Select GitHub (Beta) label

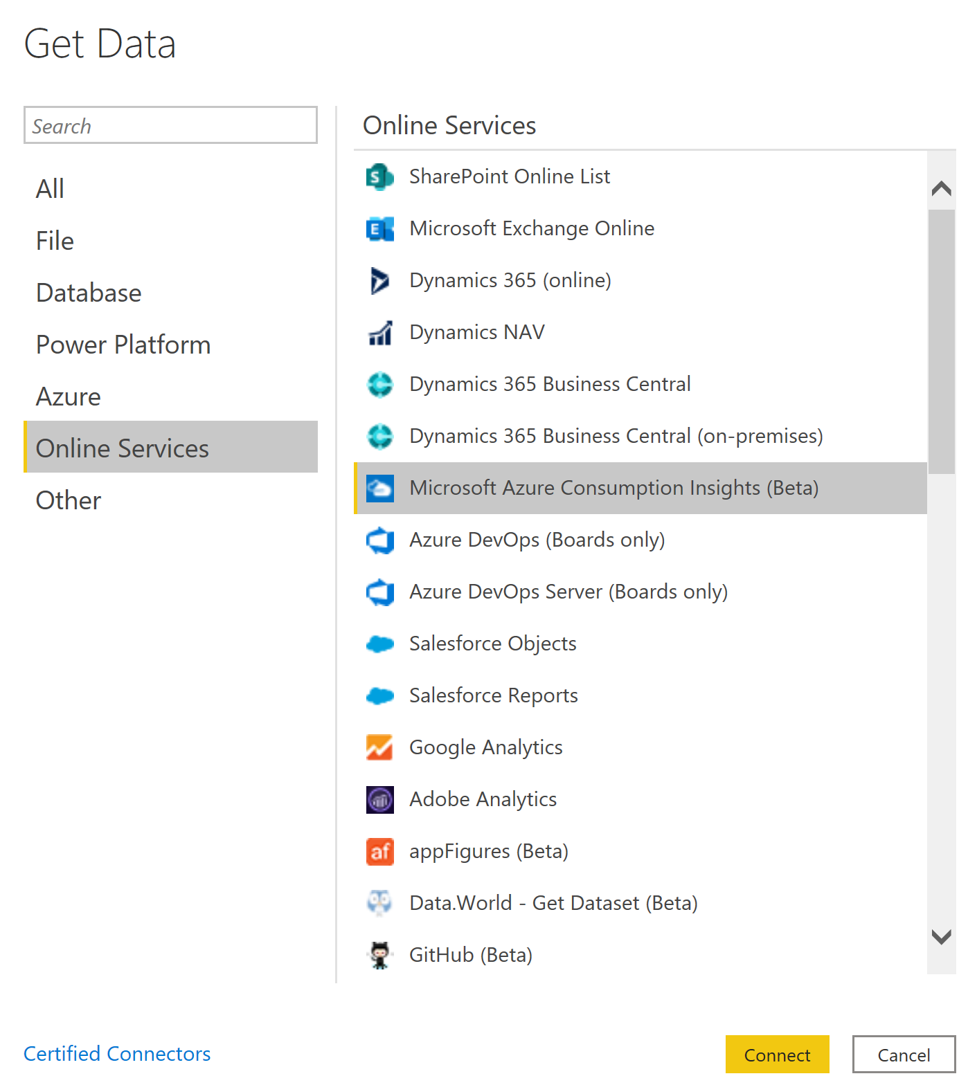(x=471, y=955)
